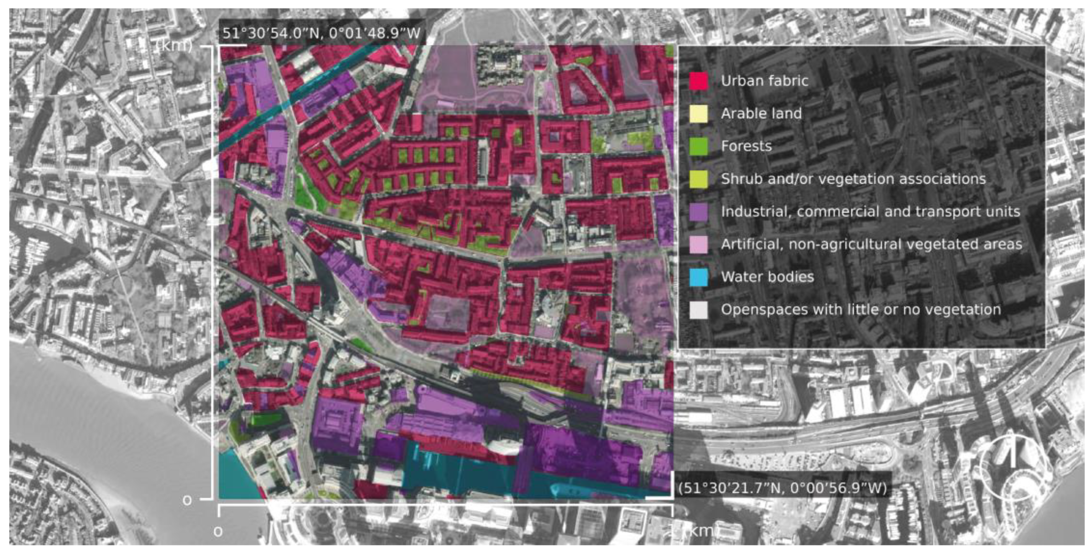The image size is (1092, 551).
Task: Click the zero mark on horizontal scale
Action: 218,532
